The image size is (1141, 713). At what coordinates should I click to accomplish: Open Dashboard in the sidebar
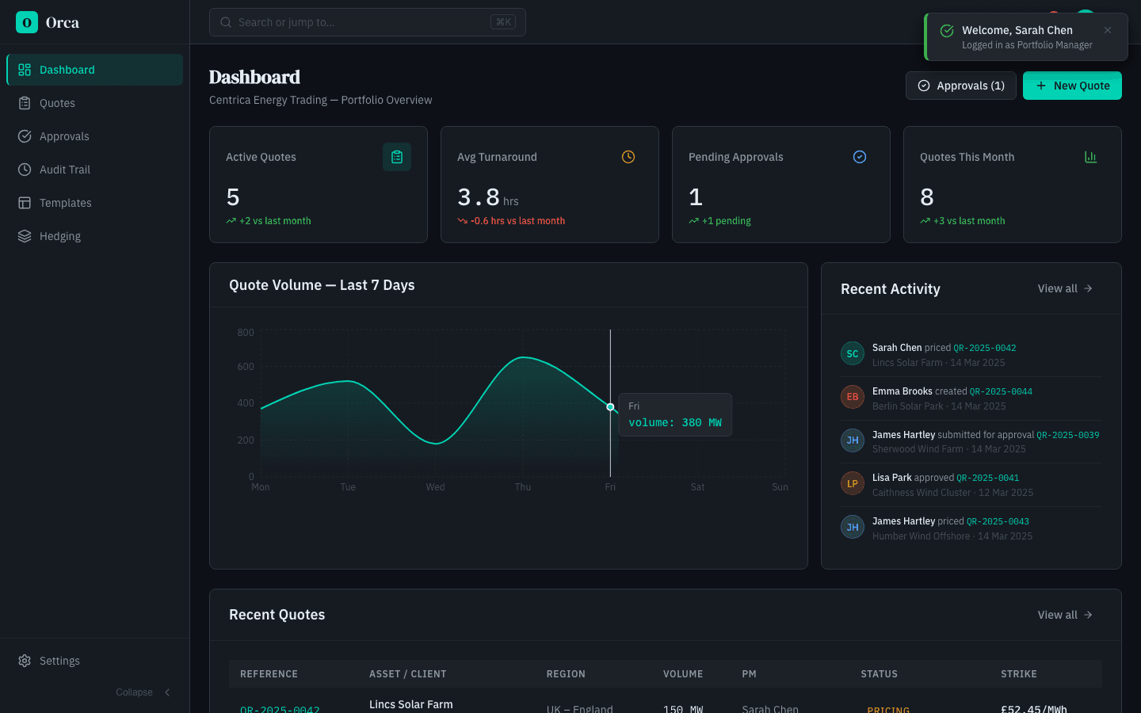point(94,70)
